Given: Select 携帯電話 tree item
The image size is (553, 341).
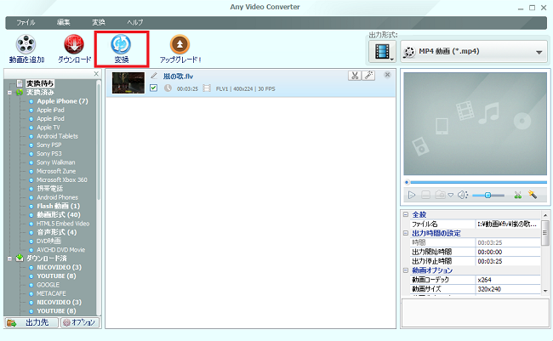Looking at the screenshot, I should pyautogui.click(x=49, y=189).
